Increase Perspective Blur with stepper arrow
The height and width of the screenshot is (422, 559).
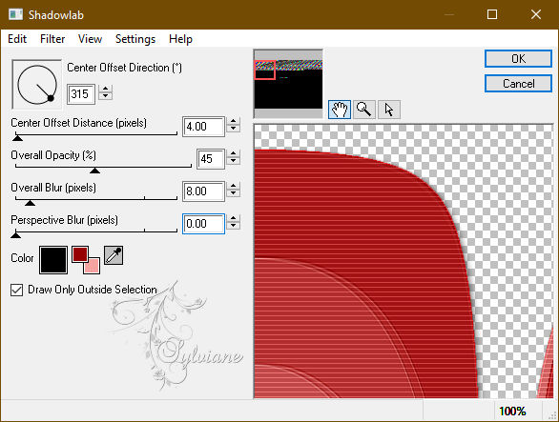tap(233, 219)
